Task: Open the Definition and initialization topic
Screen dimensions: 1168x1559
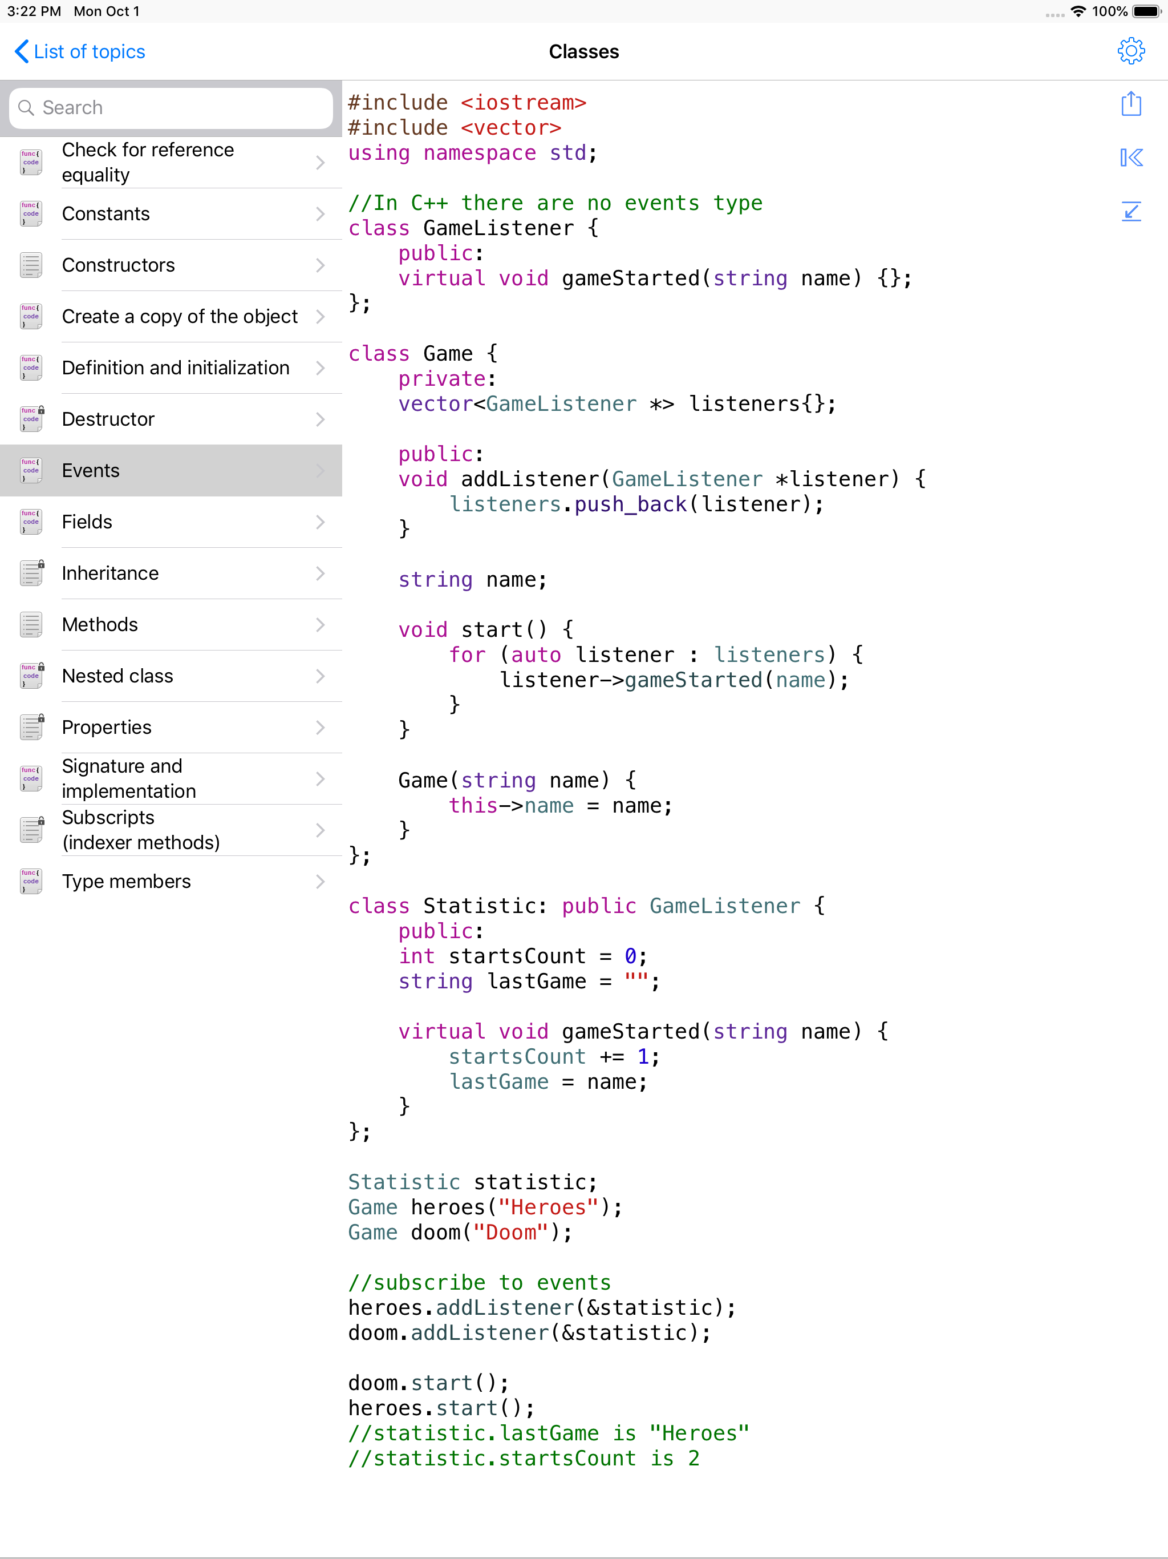Action: point(176,367)
